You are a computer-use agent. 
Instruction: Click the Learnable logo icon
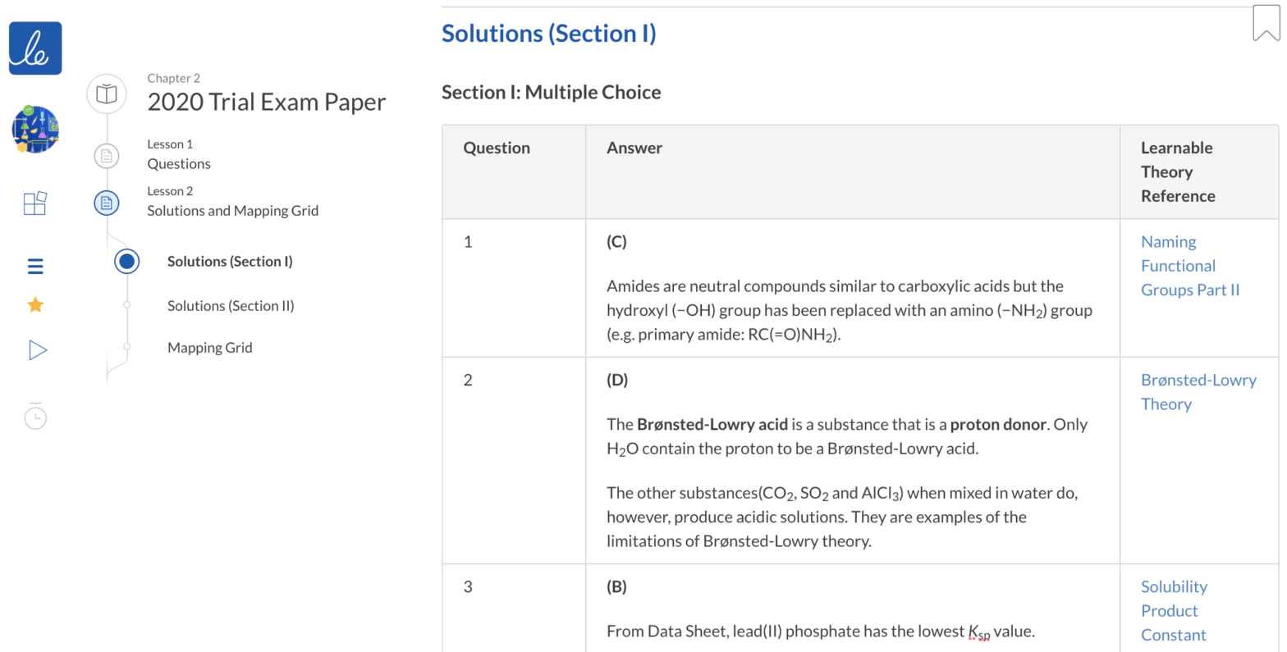point(34,48)
